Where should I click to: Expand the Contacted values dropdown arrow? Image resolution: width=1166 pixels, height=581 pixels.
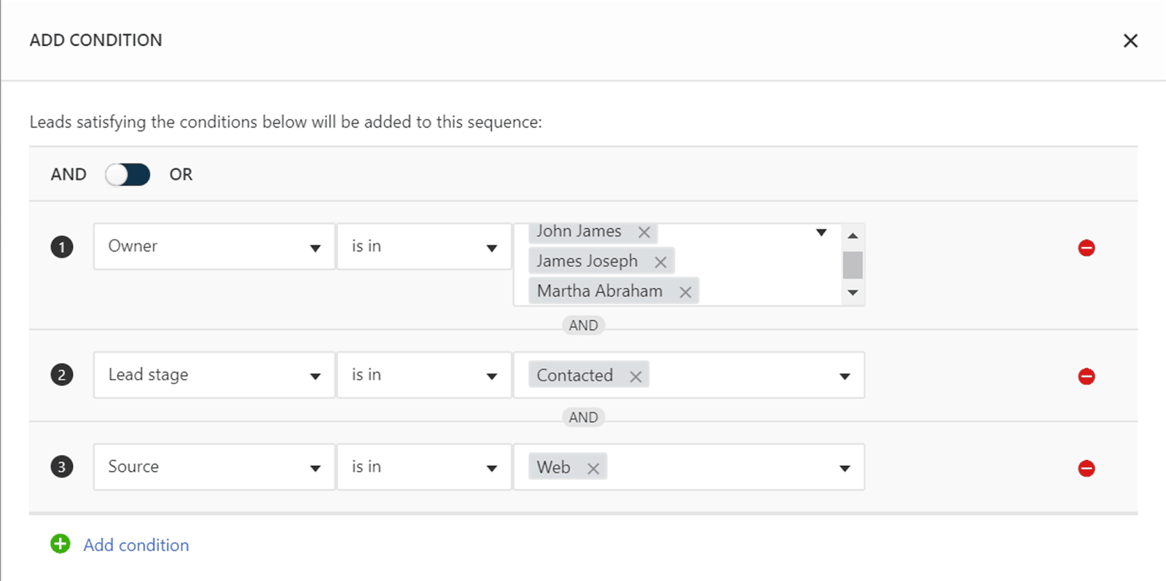845,376
